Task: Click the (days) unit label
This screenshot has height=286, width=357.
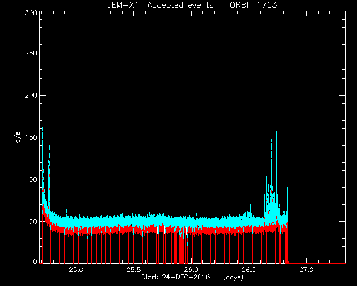Action: click(233, 277)
